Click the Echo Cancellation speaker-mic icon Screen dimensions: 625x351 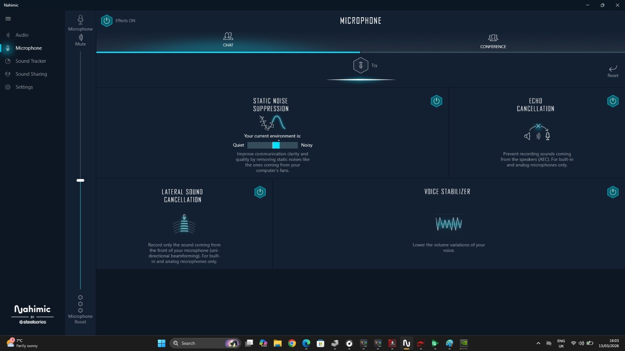[537, 132]
